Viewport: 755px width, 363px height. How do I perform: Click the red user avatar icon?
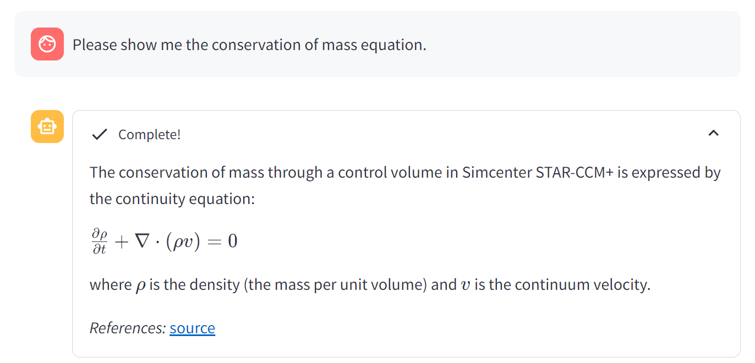point(47,44)
